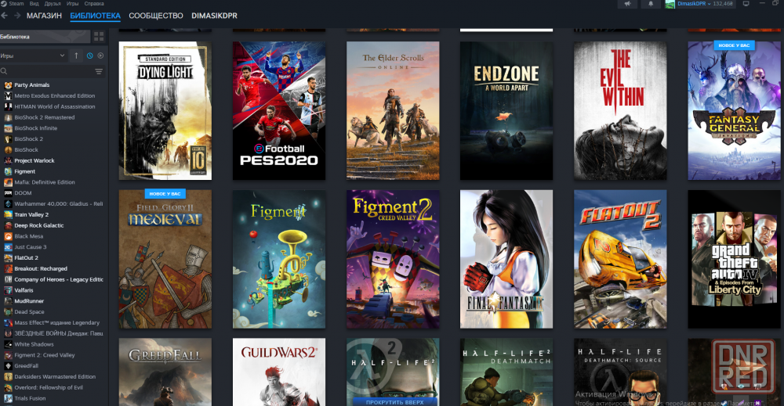Viewport: 784px width, 406px height.
Task: Expand the Игры category dropdown
Action: 34,56
